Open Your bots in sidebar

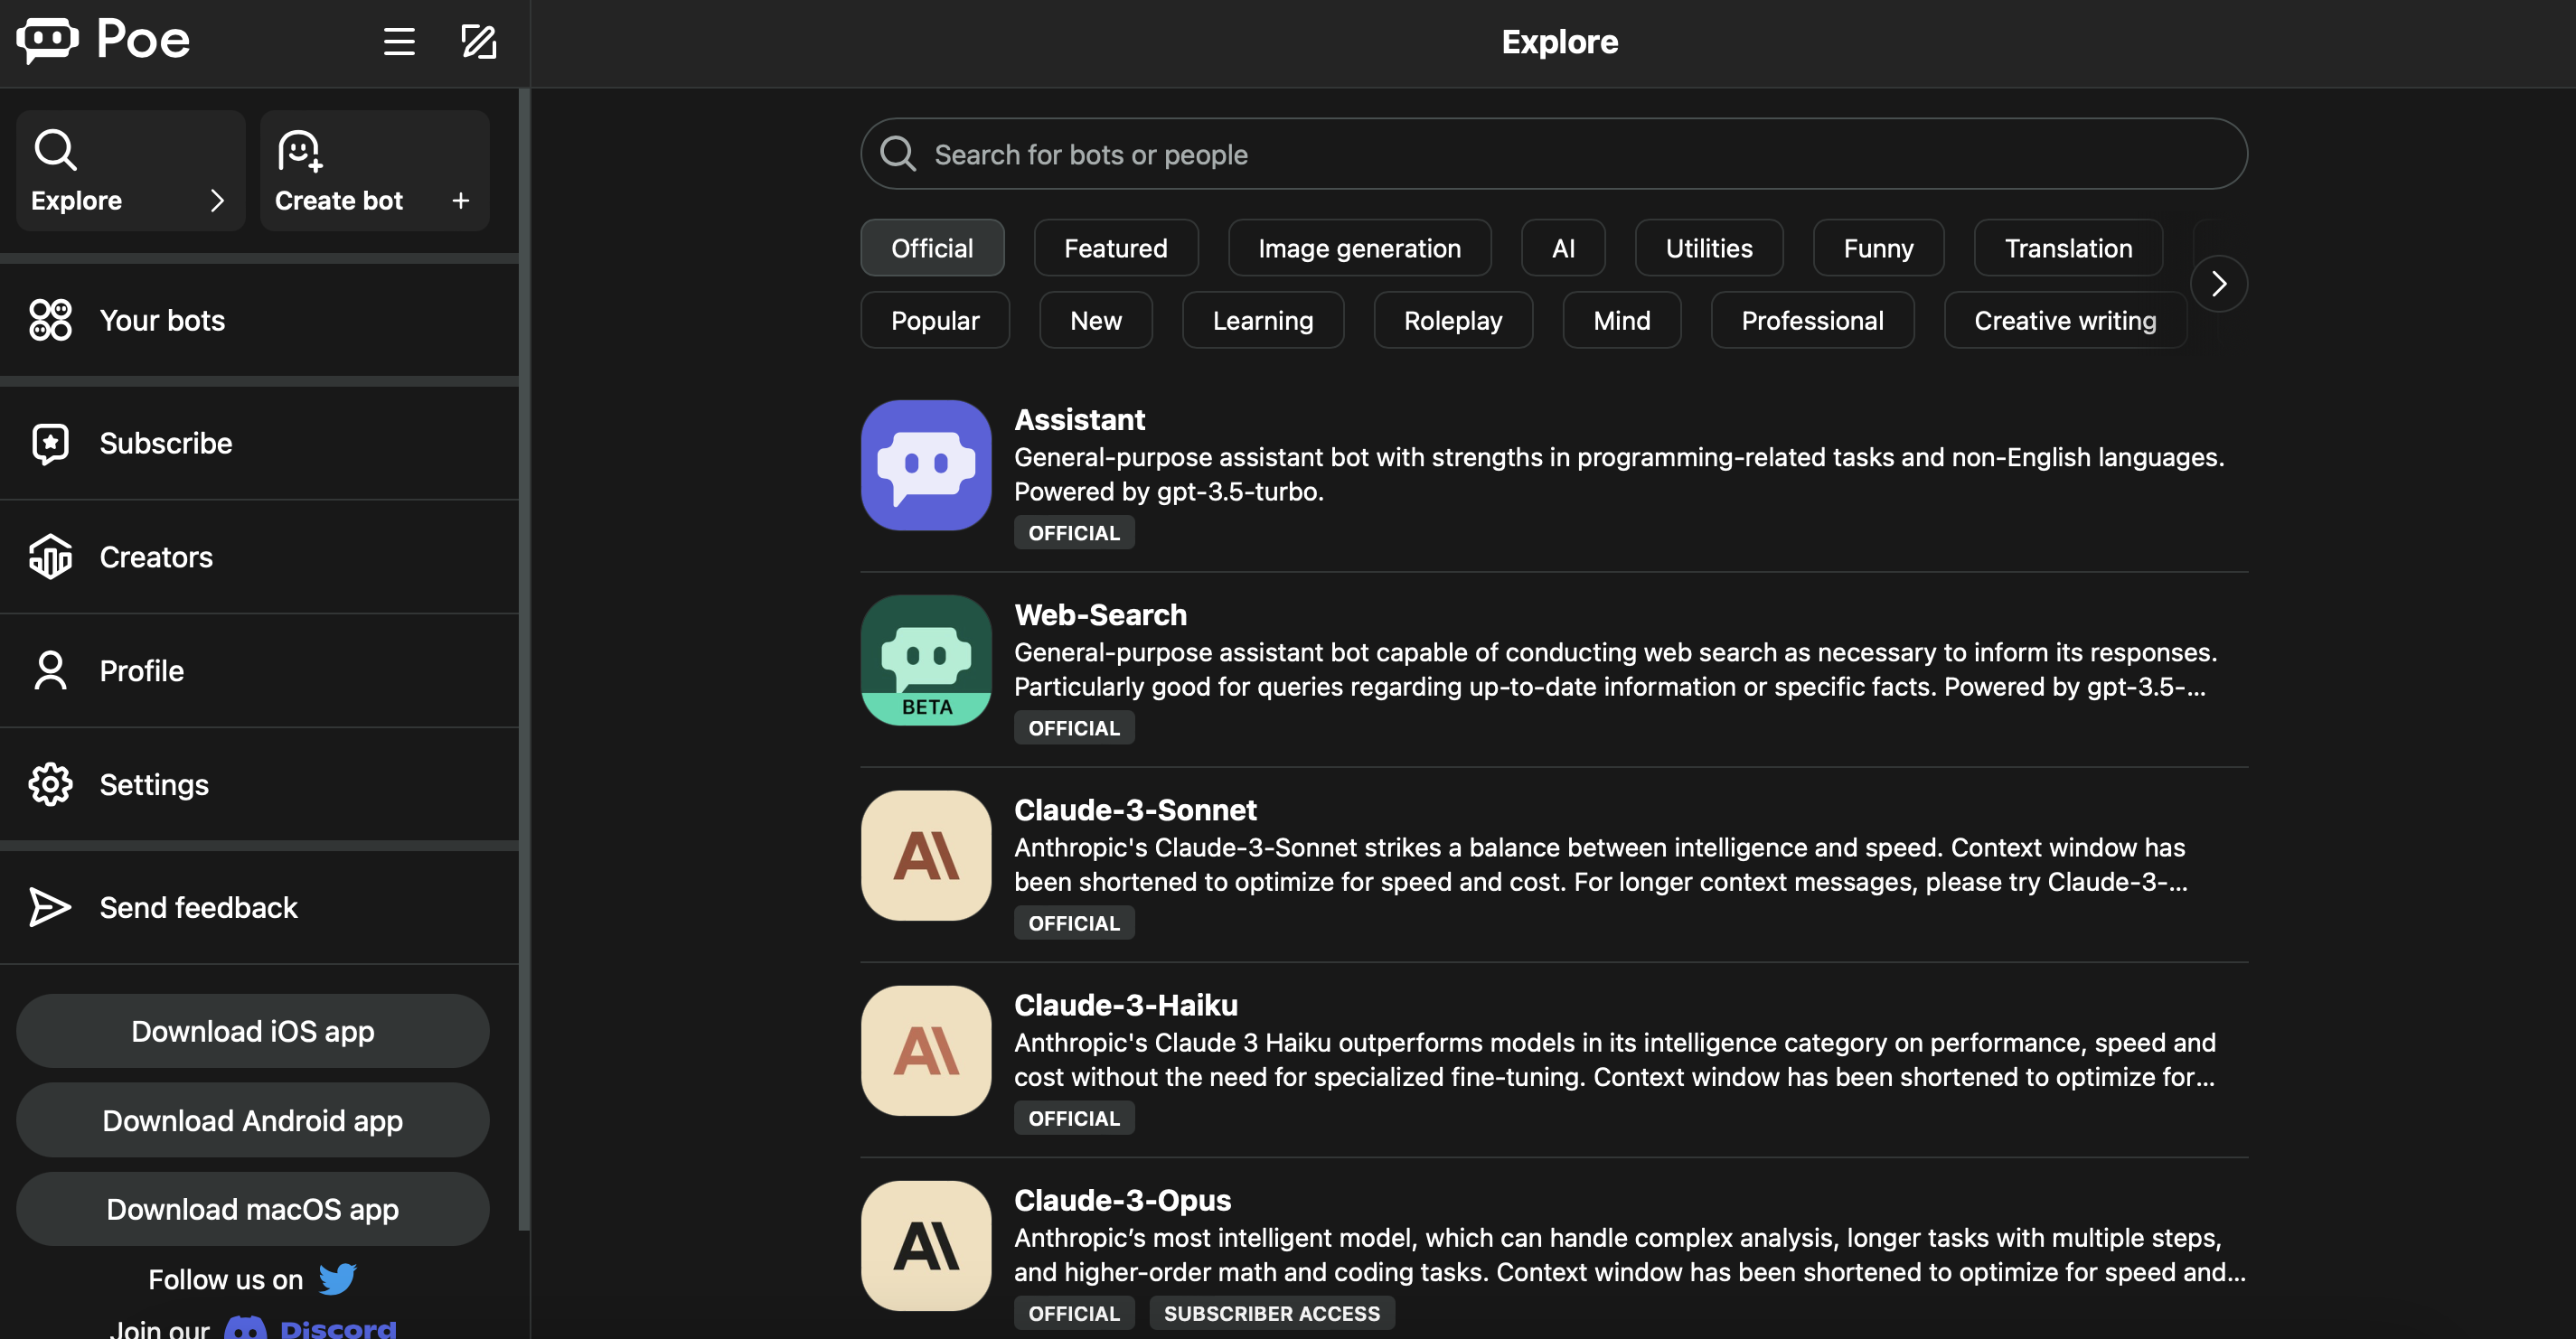click(162, 320)
